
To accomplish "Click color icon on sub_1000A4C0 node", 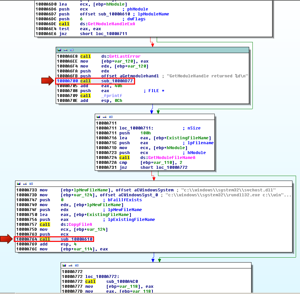I will tap(65, 265).
